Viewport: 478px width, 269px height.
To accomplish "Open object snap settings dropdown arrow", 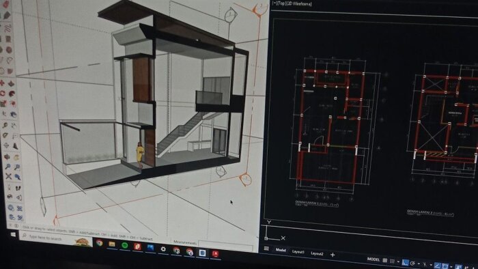I will click(x=451, y=267).
